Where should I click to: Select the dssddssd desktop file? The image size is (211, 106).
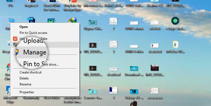point(114,72)
